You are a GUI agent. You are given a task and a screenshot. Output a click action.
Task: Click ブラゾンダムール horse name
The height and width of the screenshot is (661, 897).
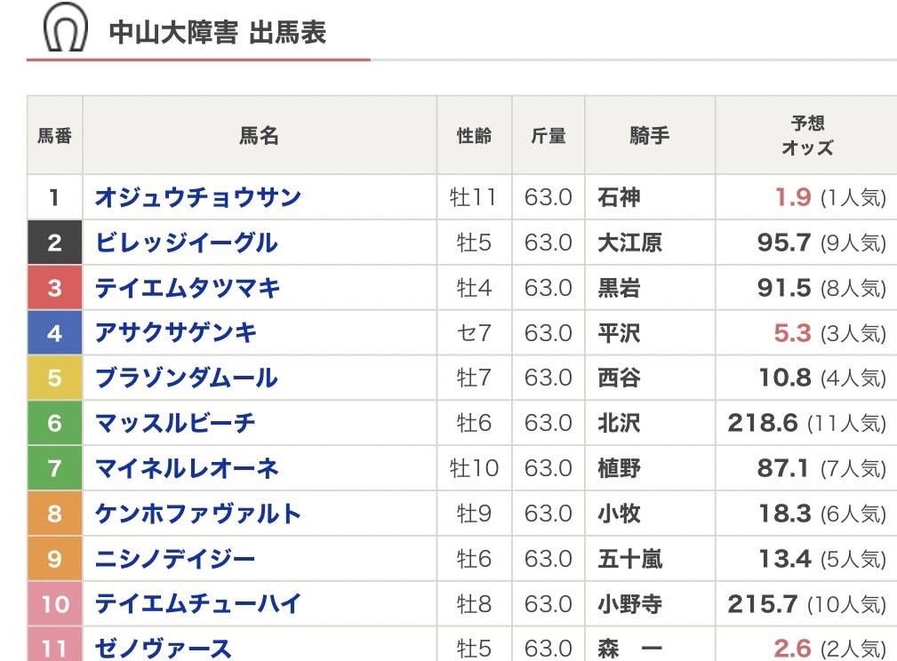186,378
